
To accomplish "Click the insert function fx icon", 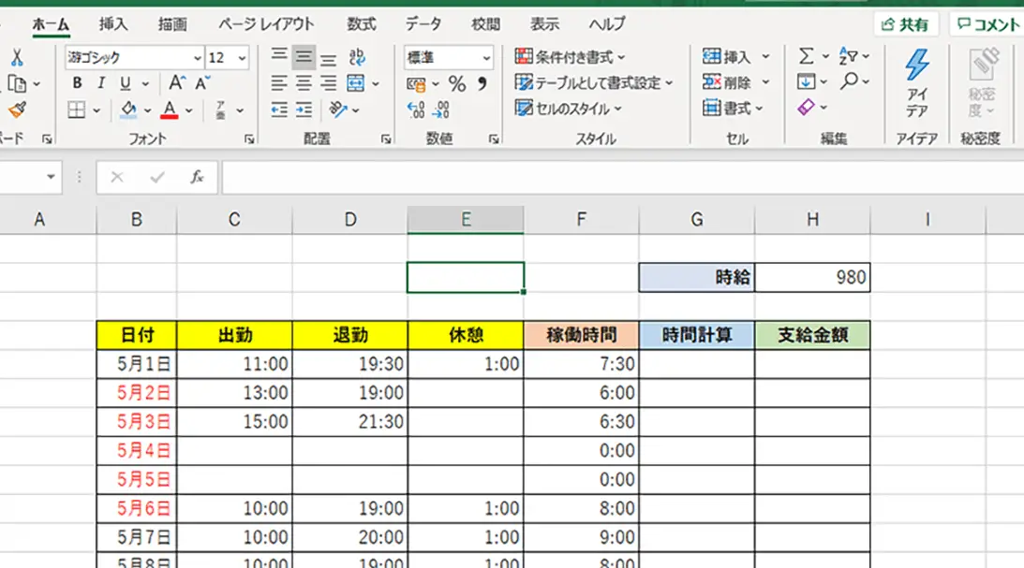I will pos(197,177).
